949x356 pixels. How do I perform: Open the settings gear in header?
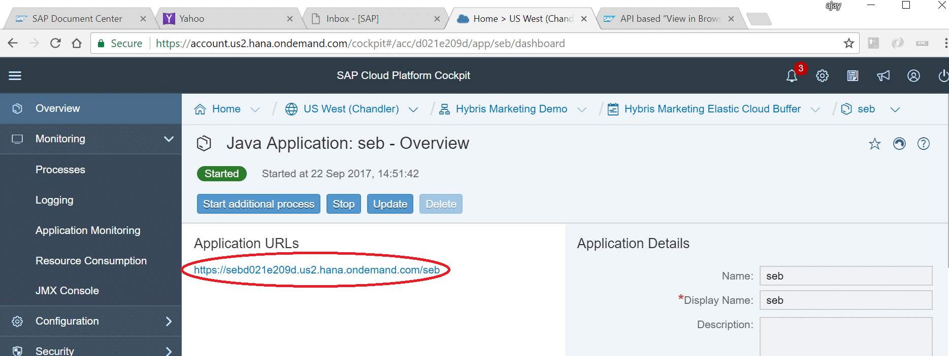pyautogui.click(x=822, y=76)
